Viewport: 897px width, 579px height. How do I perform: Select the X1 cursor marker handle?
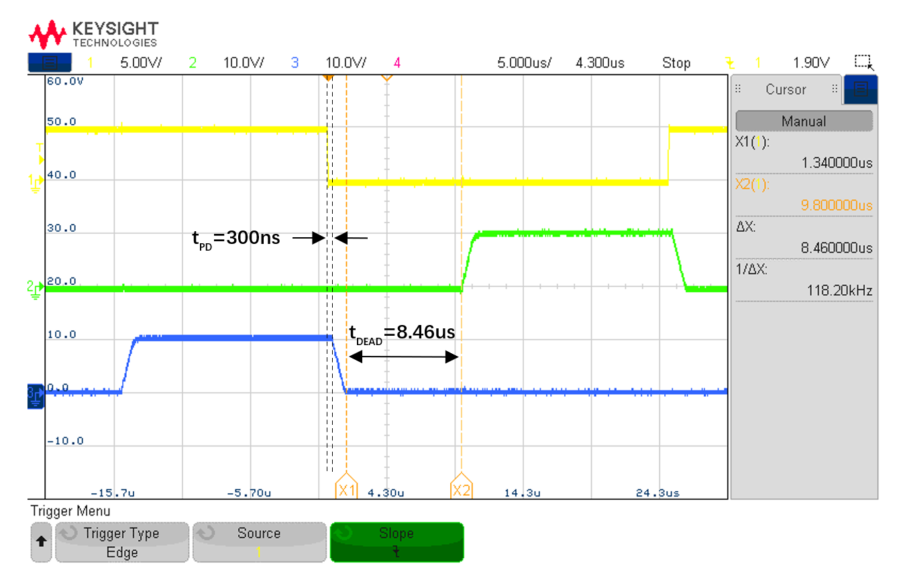(346, 489)
